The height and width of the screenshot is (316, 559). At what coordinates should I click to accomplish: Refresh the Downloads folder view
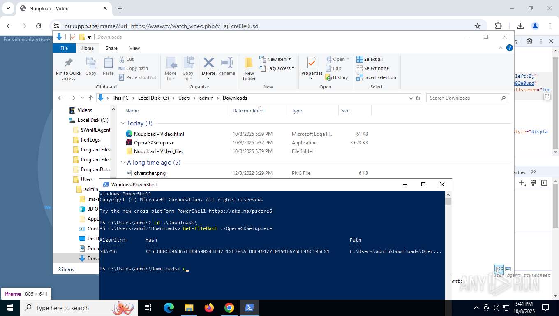point(418,98)
